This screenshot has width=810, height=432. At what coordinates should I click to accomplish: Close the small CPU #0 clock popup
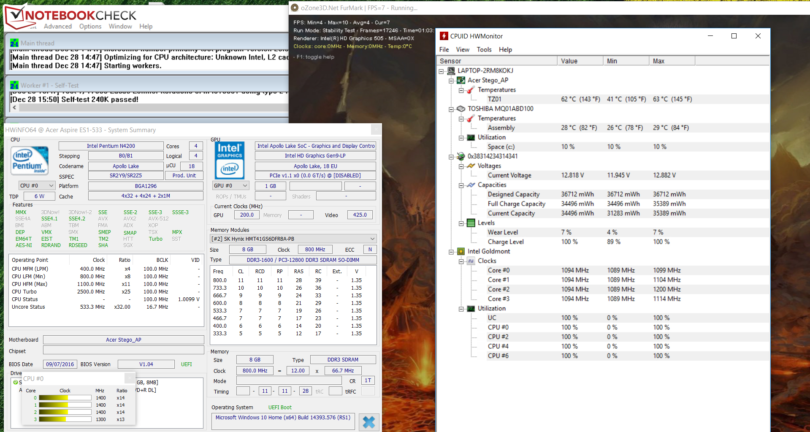(130, 378)
